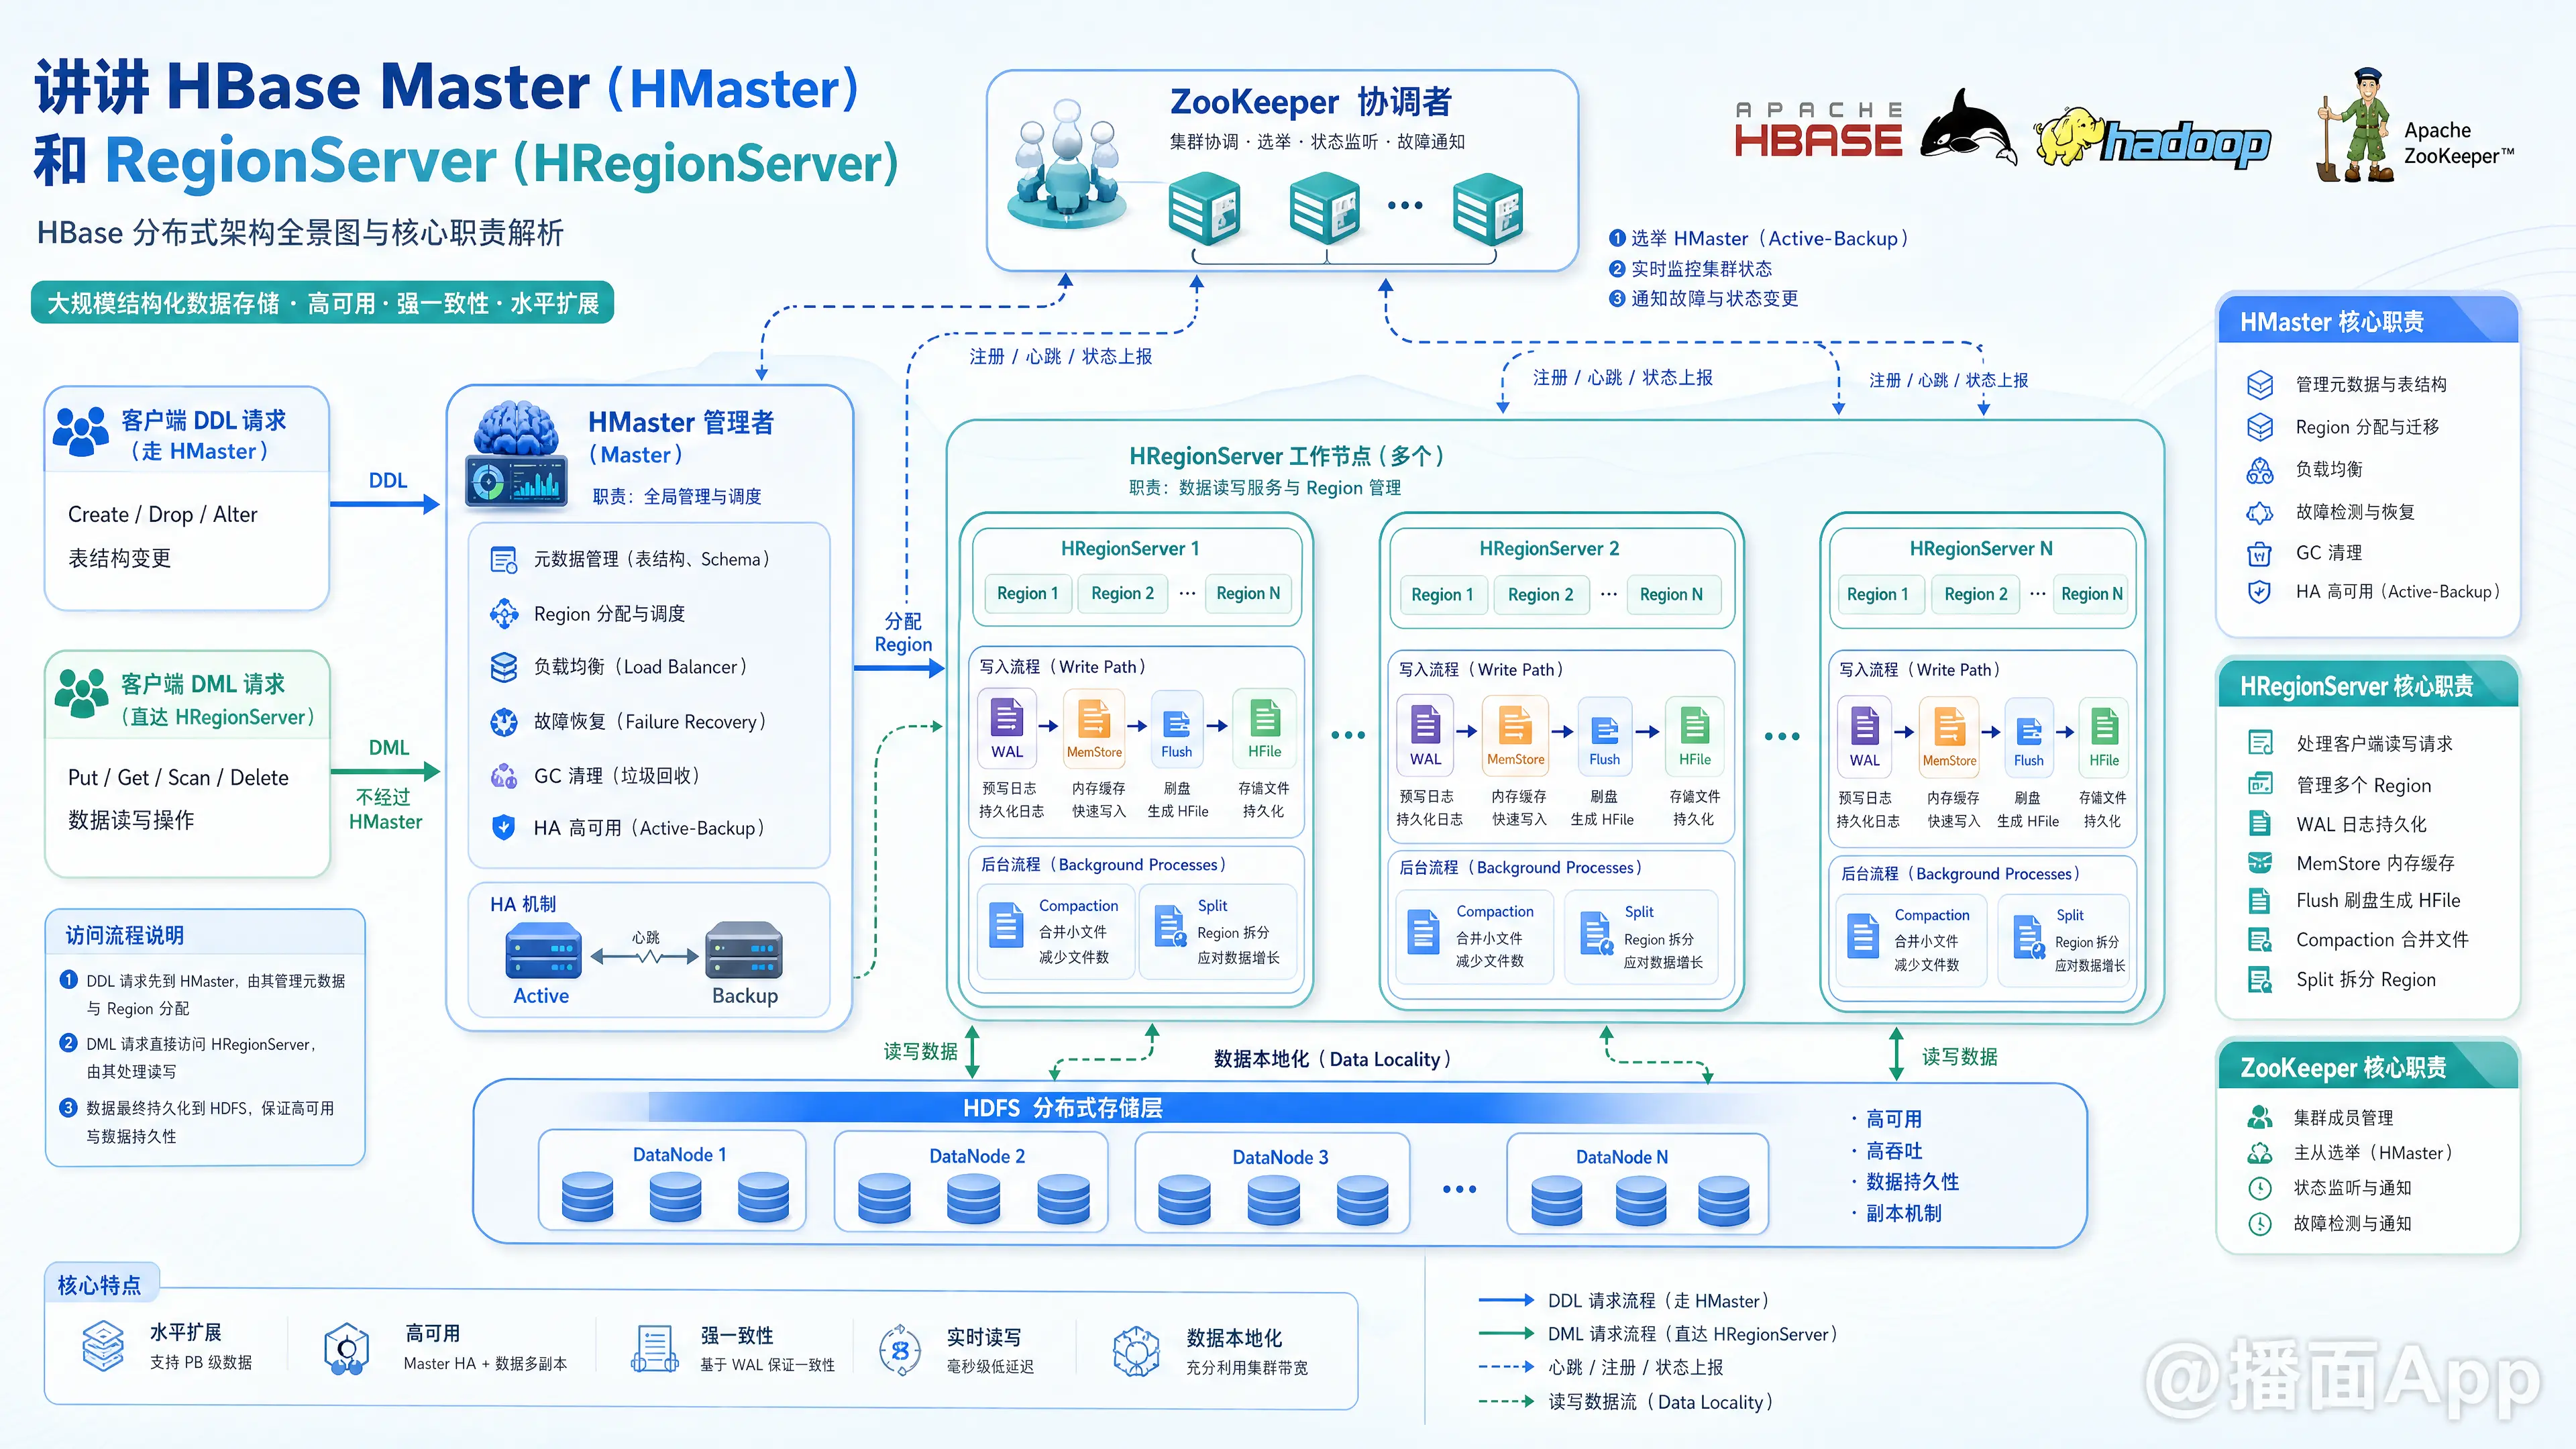Image resolution: width=2576 pixels, height=1449 pixels.
Task: Select Region N in HRegionServer 2
Action: (1671, 594)
